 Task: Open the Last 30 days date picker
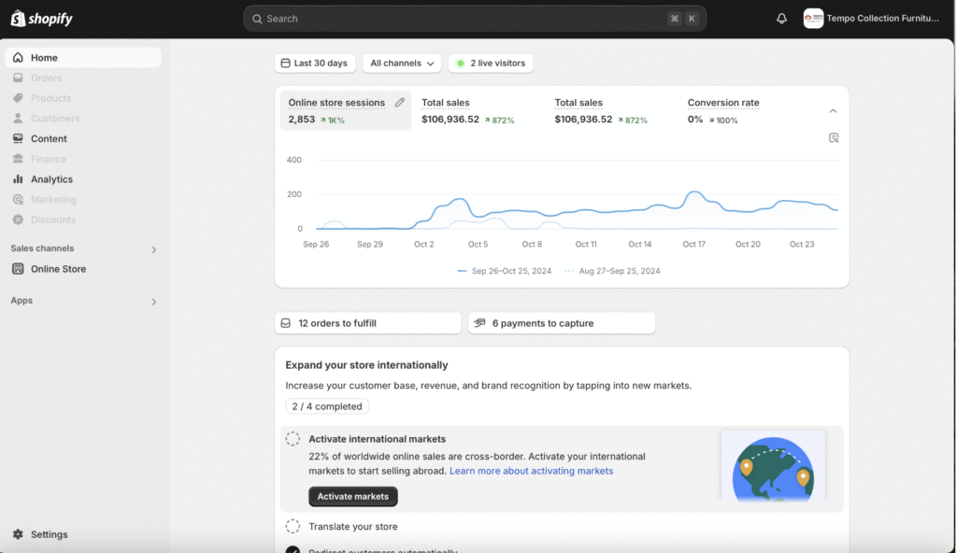pos(315,63)
